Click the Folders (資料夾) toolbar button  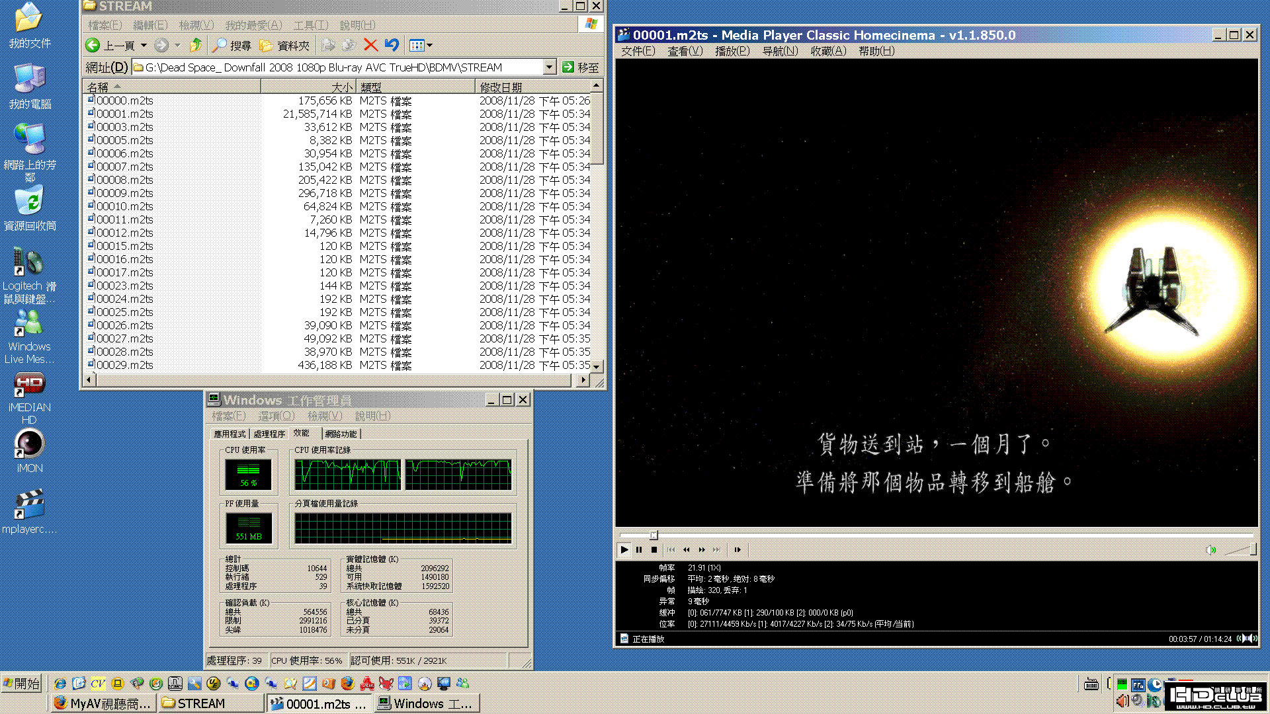[x=284, y=46]
